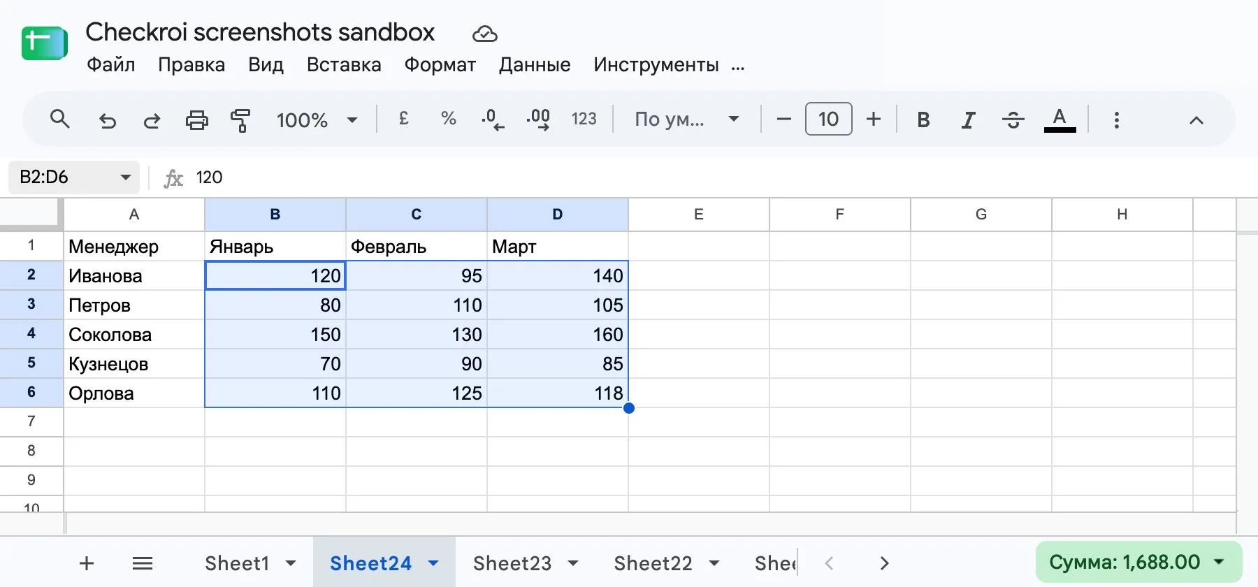Click the font size field showing 10
The image size is (1258, 587).
828,119
